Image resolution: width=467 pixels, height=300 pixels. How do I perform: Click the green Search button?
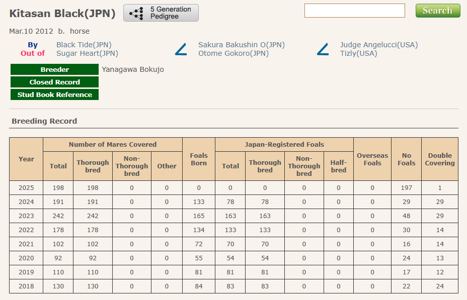[x=438, y=11]
